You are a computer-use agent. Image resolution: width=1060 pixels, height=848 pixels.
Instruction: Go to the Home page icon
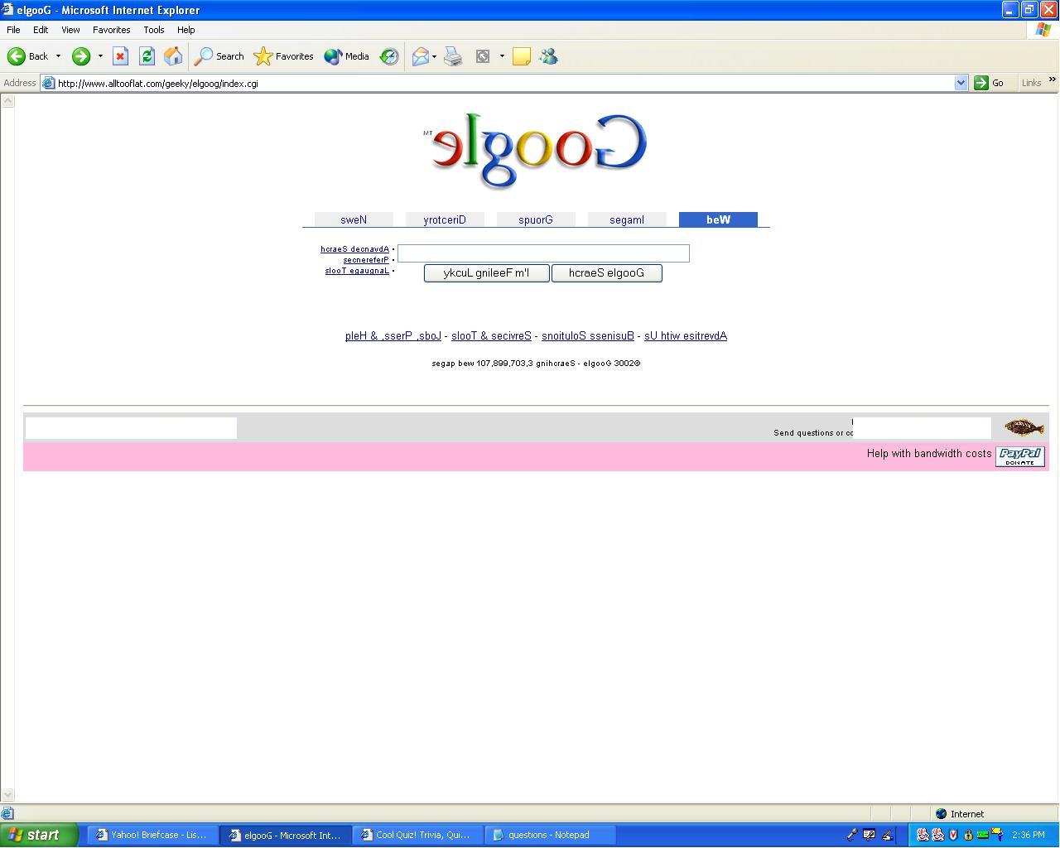click(x=173, y=56)
